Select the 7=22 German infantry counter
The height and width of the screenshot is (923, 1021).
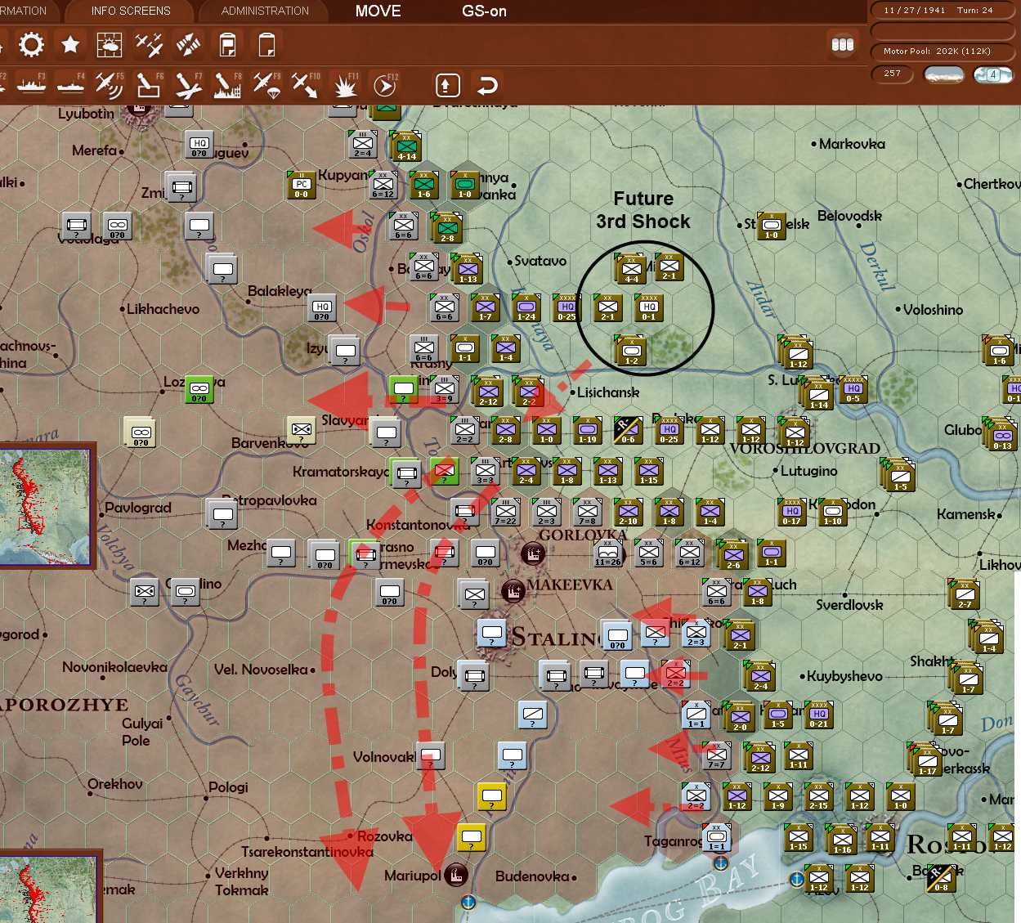[x=505, y=512]
